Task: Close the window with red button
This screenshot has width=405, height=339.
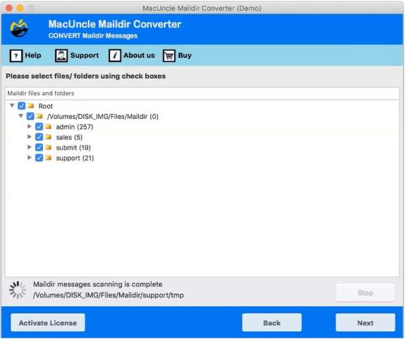Action: (x=9, y=8)
